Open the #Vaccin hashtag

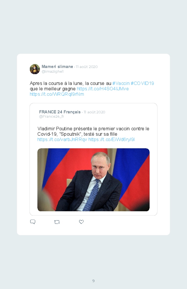coord(121,83)
